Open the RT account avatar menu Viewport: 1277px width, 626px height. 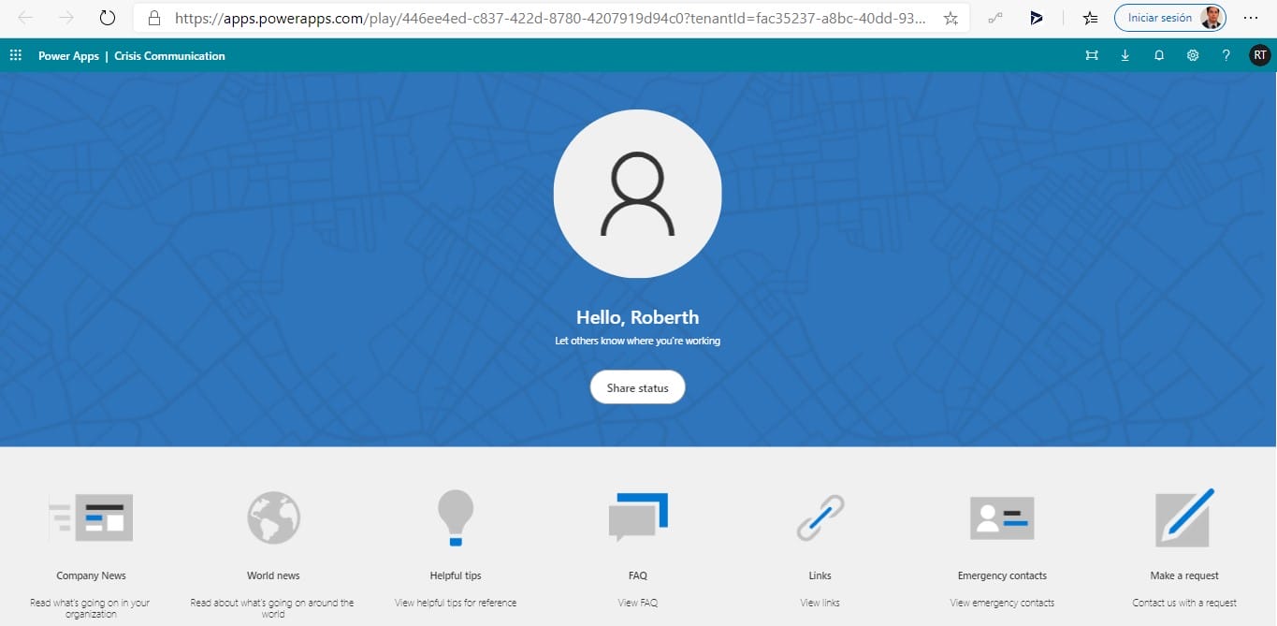(x=1259, y=55)
